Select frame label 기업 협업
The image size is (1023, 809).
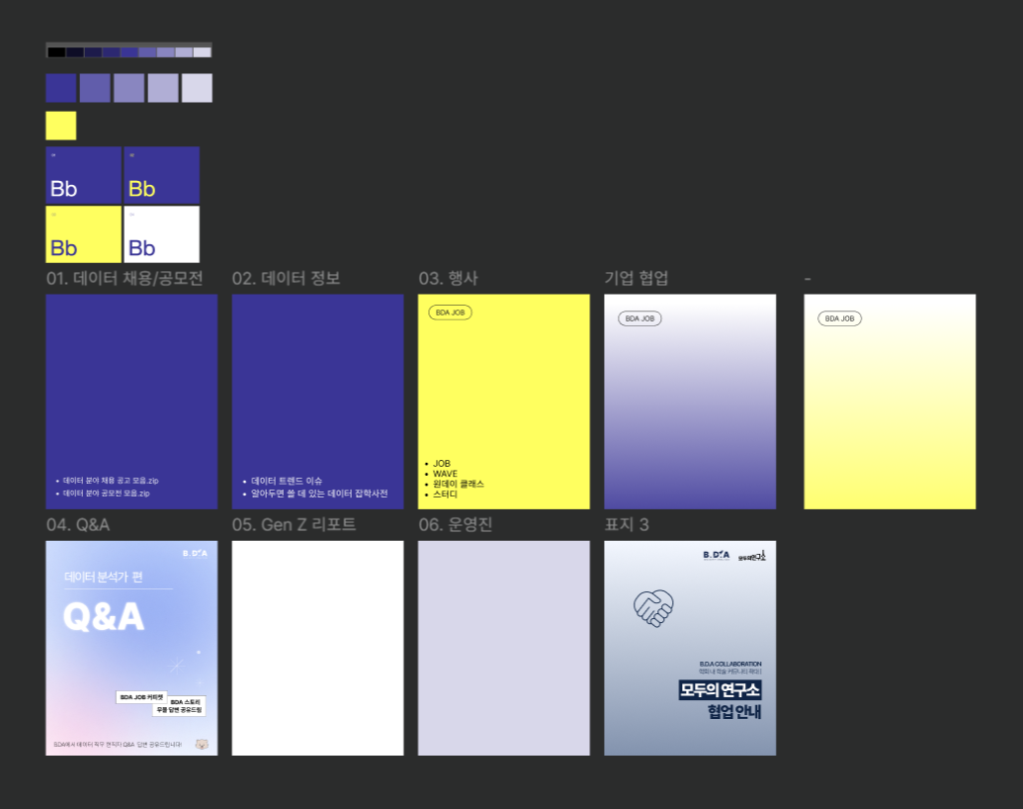pyautogui.click(x=637, y=279)
